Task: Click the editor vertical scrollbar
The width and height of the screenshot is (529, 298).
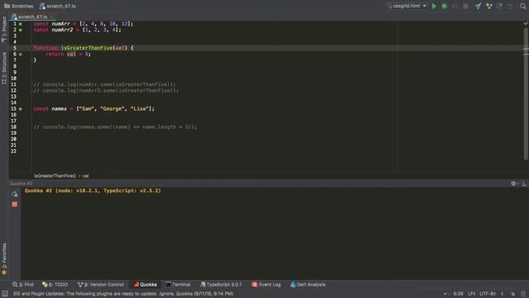Action: pyautogui.click(x=526, y=94)
